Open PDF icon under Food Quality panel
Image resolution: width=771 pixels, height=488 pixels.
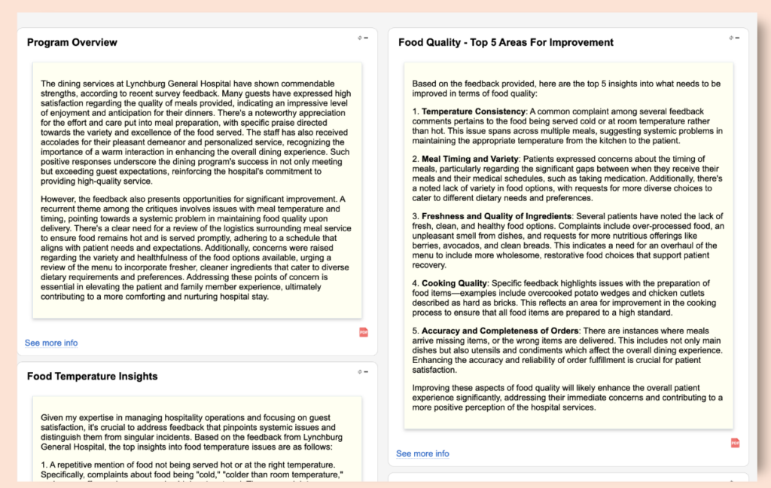click(735, 443)
